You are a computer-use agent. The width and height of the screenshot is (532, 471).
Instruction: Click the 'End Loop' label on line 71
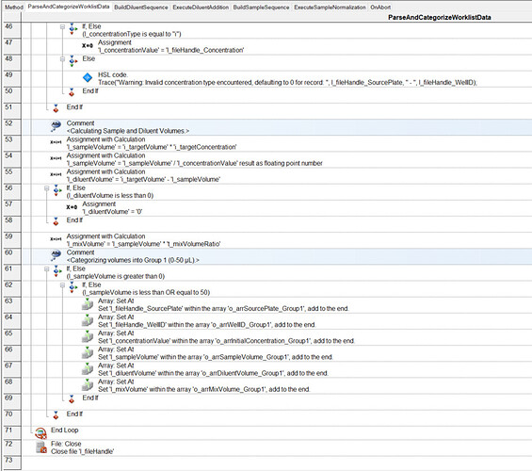pyautogui.click(x=64, y=430)
